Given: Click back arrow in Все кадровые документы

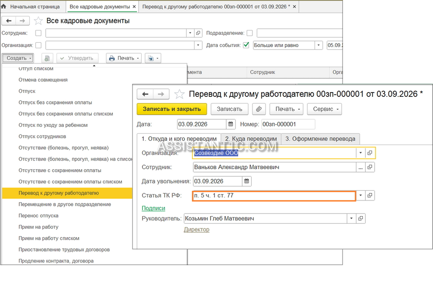Looking at the screenshot, I should pyautogui.click(x=9, y=21).
